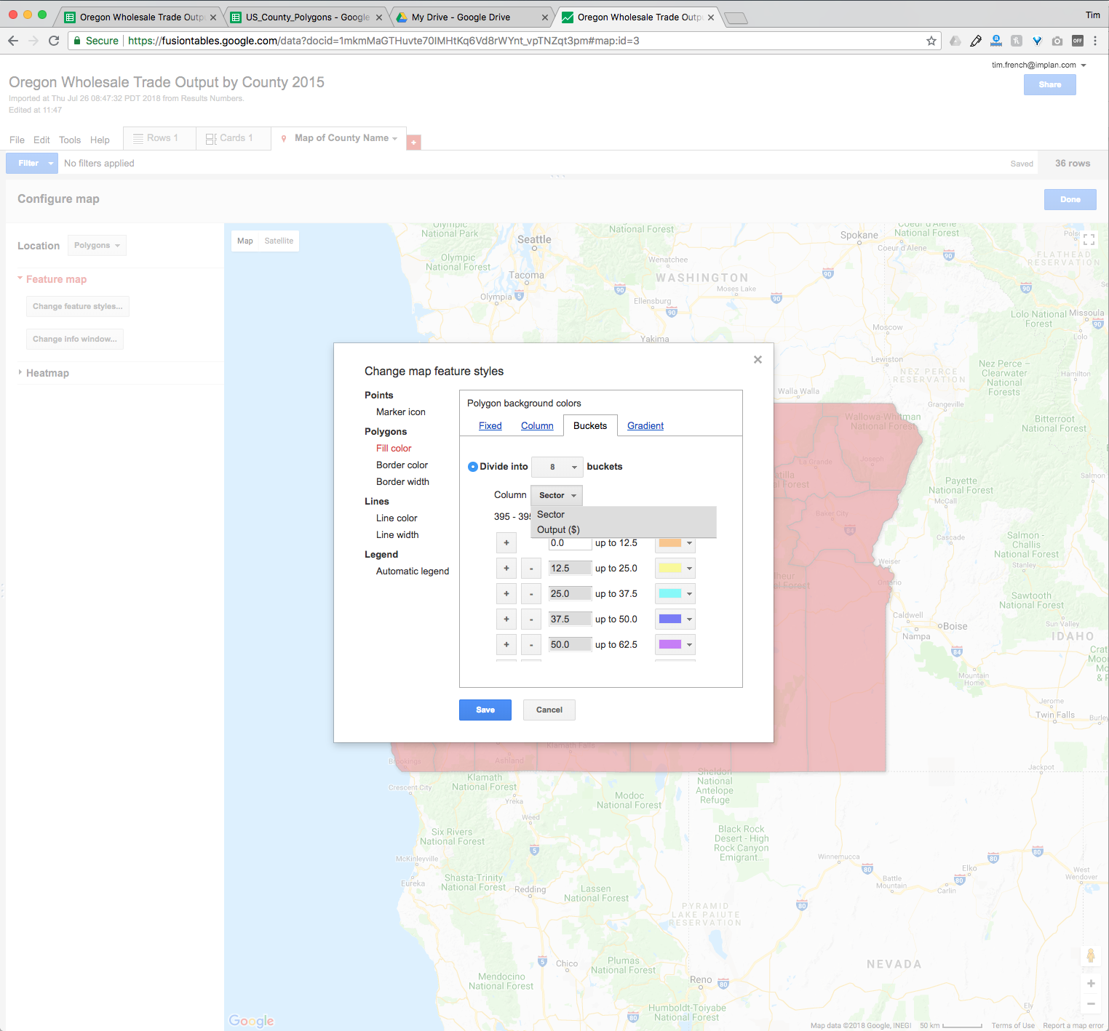The height and width of the screenshot is (1031, 1109).
Task: Click the Amazon Assistant extension icon
Action: click(996, 41)
